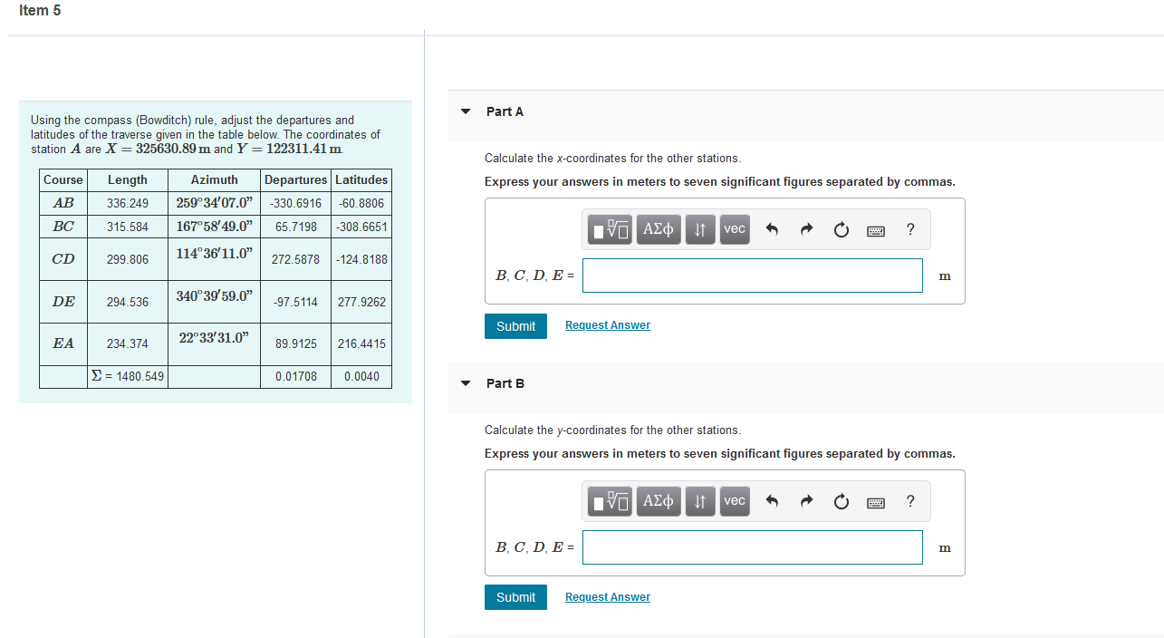1164x638 pixels.
Task: Undo the last entry in Part A toolbar
Action: tap(772, 229)
